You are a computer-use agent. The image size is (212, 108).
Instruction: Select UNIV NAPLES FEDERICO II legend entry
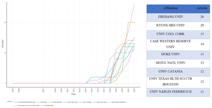(119, 102)
